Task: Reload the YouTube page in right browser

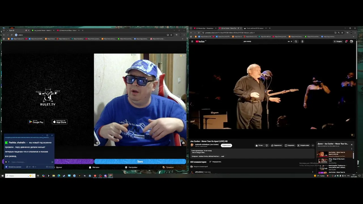Action: (x=199, y=33)
